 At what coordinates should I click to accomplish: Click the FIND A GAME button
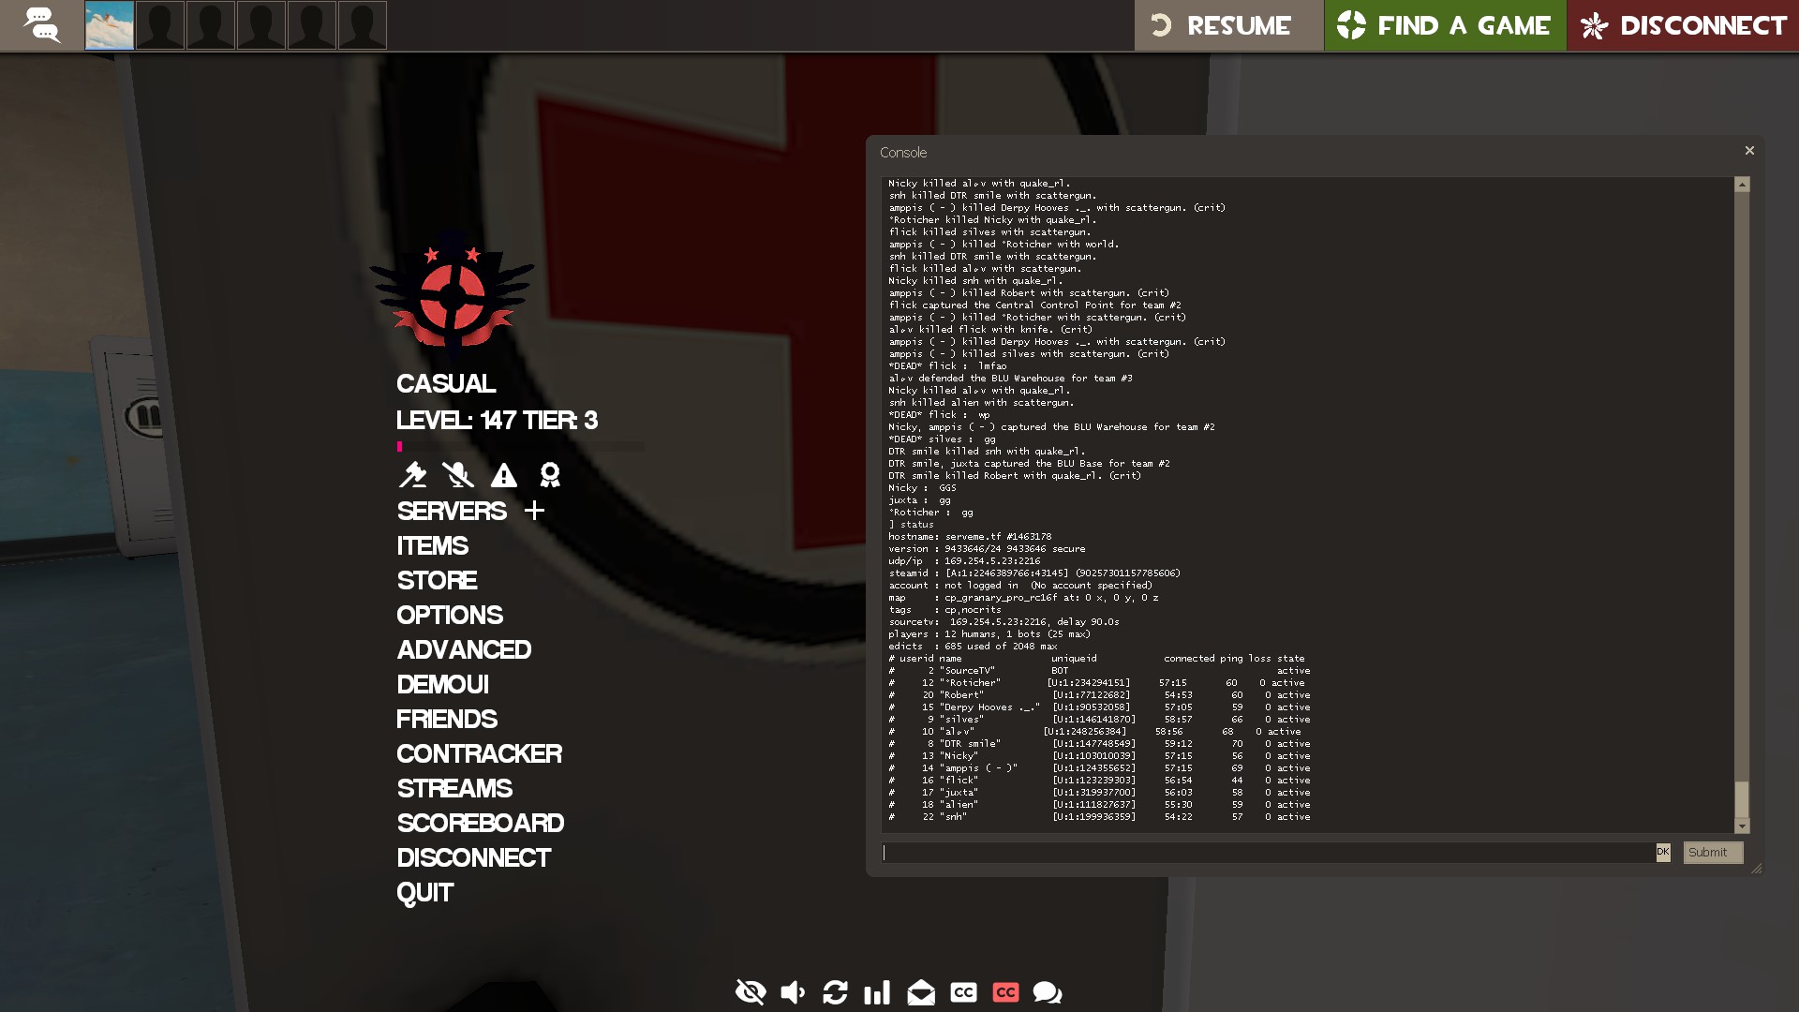pyautogui.click(x=1445, y=25)
